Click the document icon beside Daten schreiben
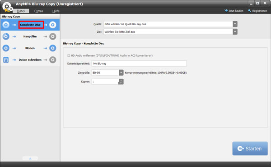 tap(6, 60)
